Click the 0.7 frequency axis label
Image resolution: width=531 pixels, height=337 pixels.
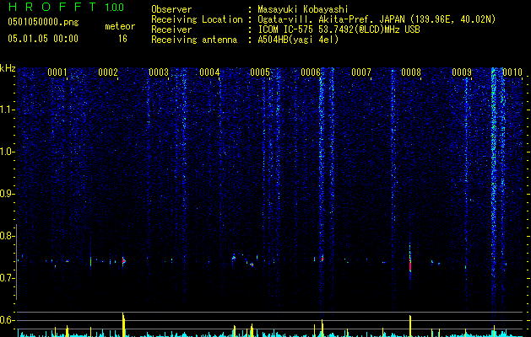(x=7, y=278)
